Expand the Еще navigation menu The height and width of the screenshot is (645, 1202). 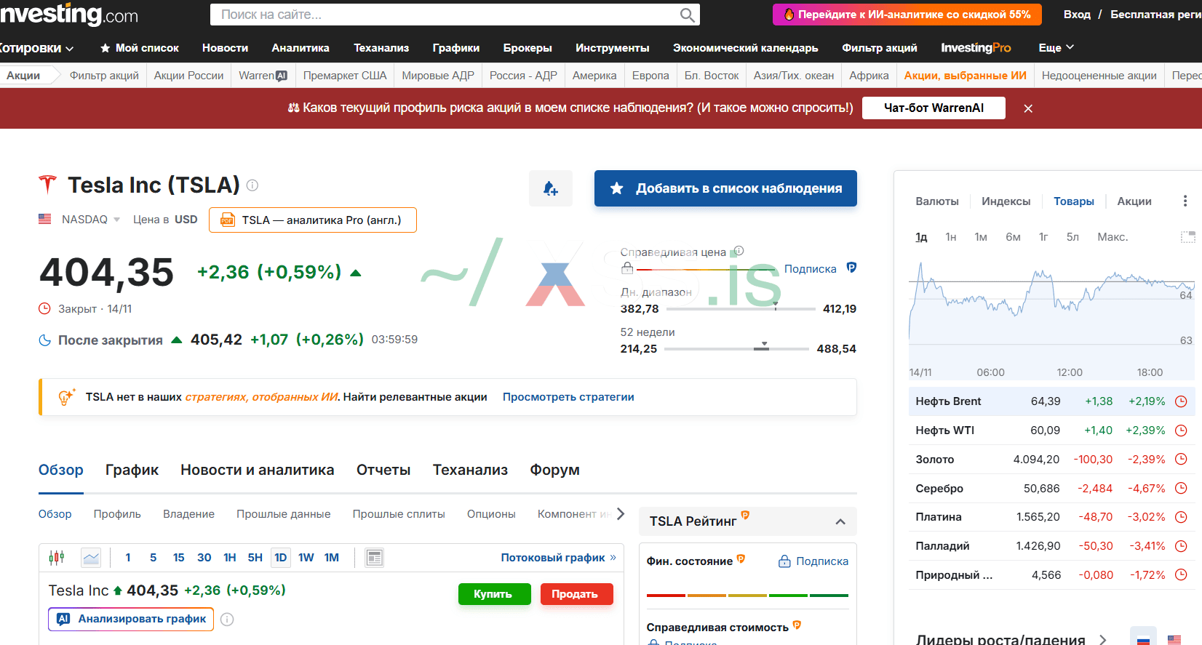click(1056, 47)
